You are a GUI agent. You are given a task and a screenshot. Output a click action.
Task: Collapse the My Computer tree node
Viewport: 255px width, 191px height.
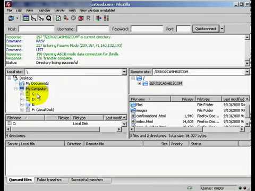click(x=15, y=89)
